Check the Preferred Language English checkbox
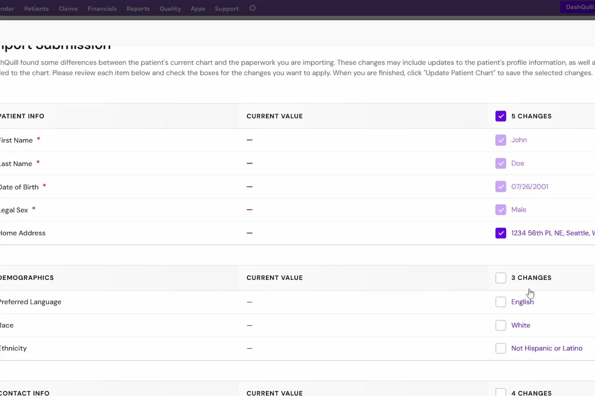 tap(501, 302)
